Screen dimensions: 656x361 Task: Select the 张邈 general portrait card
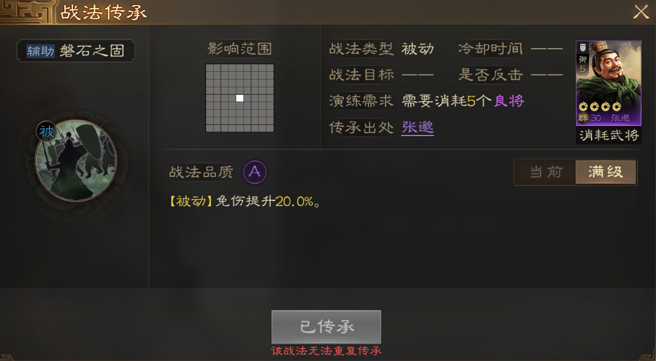pyautogui.click(x=609, y=83)
